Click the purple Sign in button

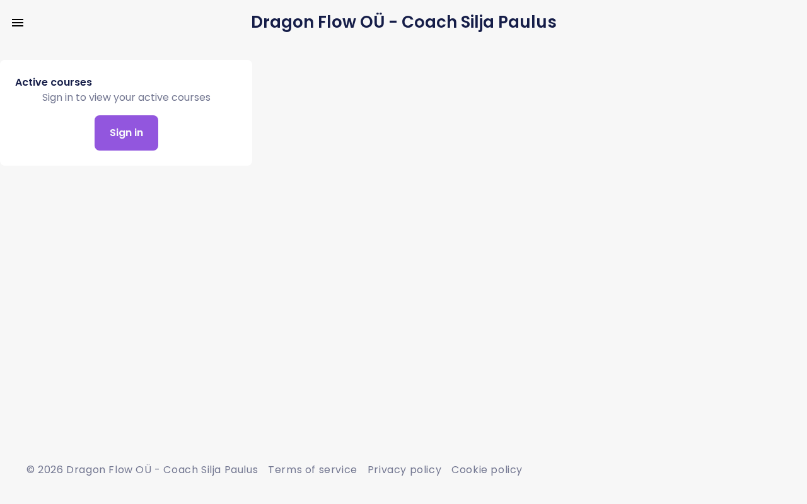(x=126, y=133)
